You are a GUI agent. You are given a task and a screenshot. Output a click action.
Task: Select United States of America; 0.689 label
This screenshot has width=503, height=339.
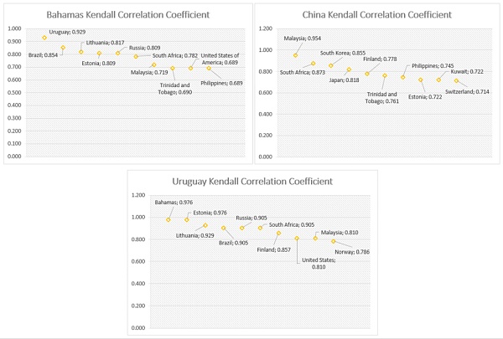pyautogui.click(x=221, y=59)
